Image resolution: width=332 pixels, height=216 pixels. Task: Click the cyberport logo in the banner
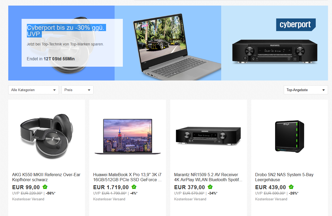(296, 25)
